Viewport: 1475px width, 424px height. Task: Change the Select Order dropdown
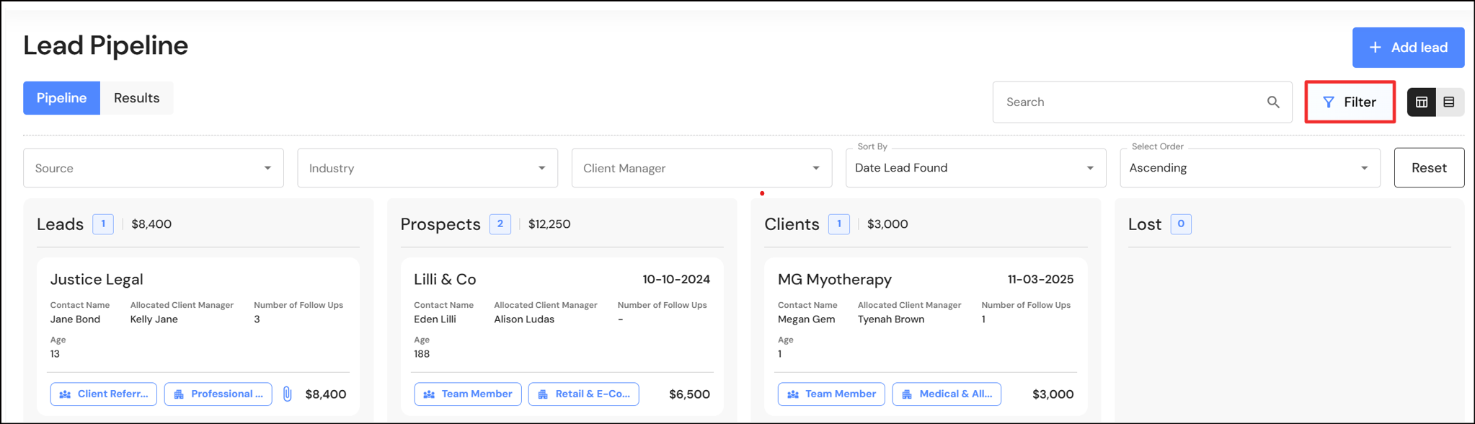point(1249,168)
